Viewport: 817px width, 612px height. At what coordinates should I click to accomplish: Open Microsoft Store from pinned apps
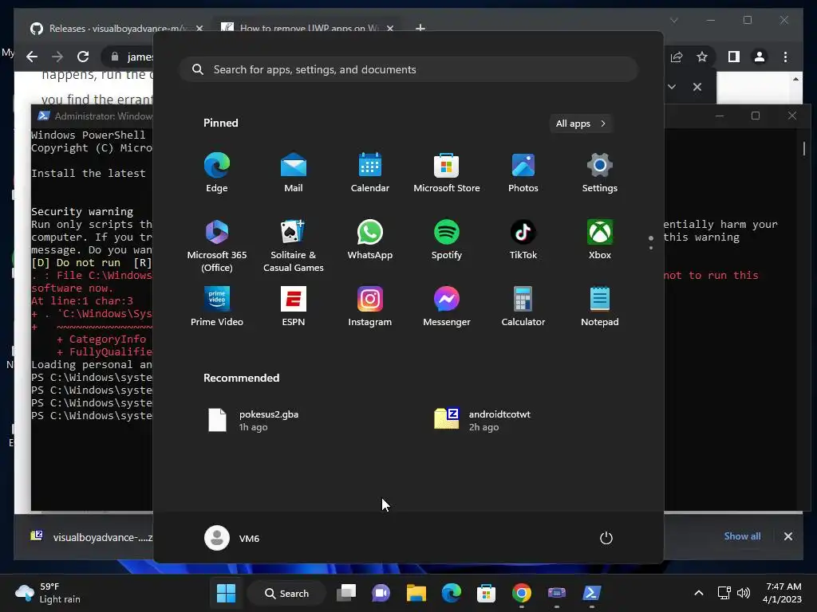(447, 173)
